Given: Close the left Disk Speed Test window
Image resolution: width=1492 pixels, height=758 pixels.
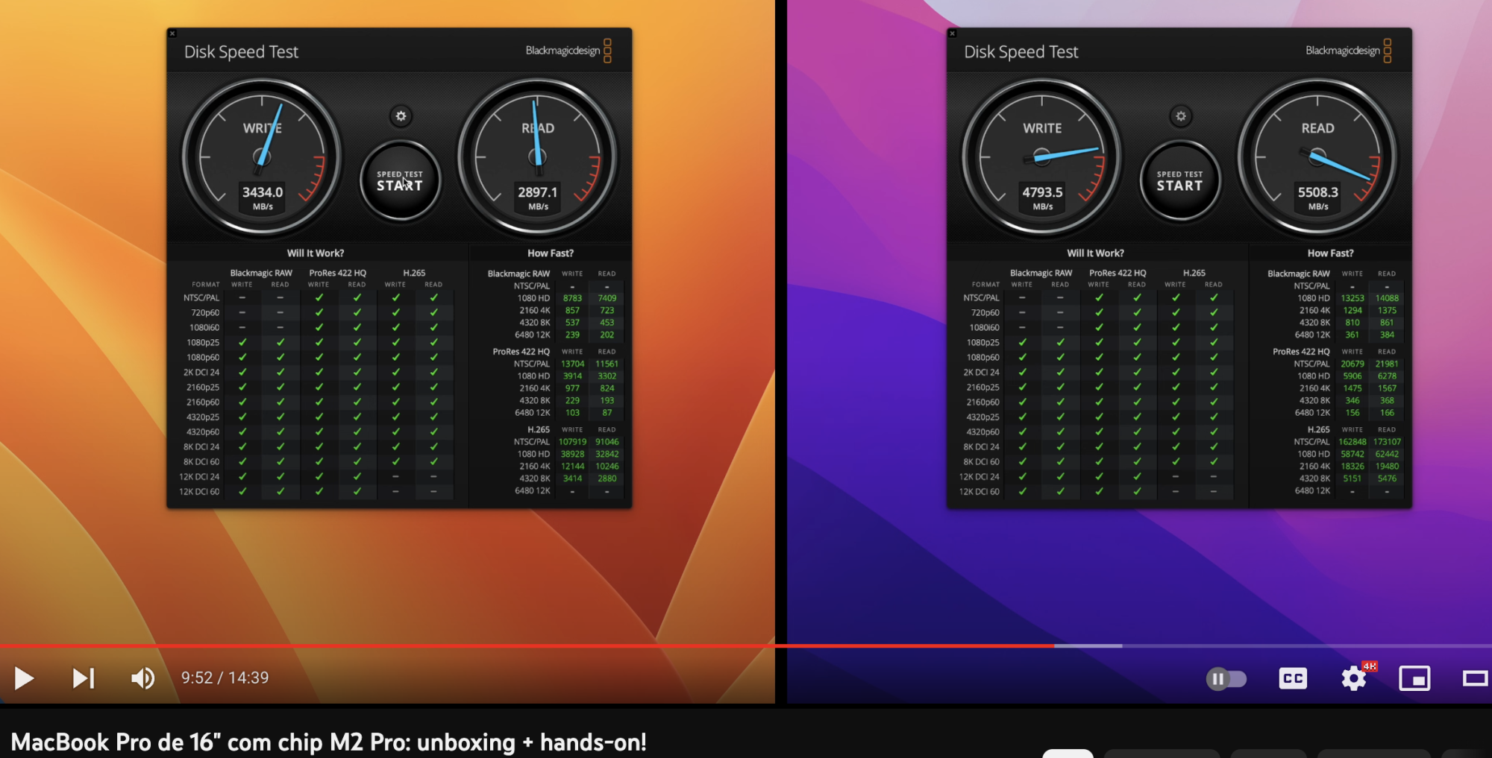Looking at the screenshot, I should (172, 34).
